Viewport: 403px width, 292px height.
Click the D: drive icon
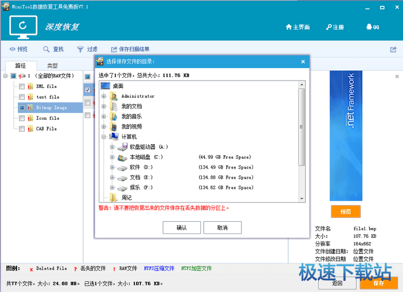123,168
